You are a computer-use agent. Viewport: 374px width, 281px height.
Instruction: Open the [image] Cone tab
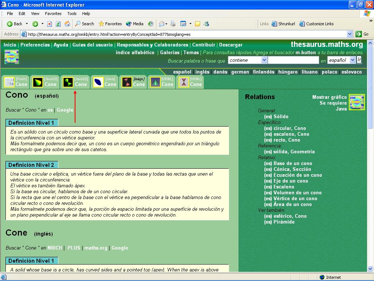[x=133, y=82]
